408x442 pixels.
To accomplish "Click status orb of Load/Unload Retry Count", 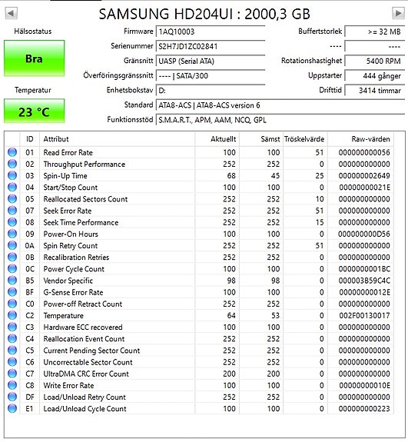I will click(12, 397).
